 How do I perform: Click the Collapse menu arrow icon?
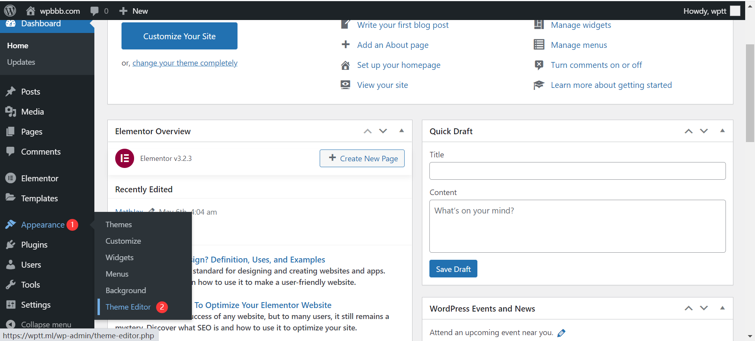(11, 324)
